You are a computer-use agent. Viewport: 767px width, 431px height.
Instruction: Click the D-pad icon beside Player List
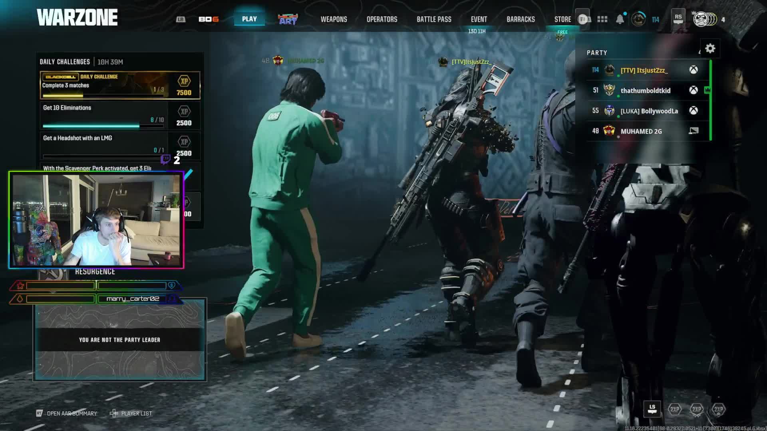tap(114, 413)
